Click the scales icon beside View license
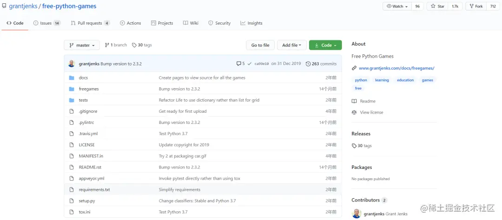The image size is (502, 220). (354, 112)
